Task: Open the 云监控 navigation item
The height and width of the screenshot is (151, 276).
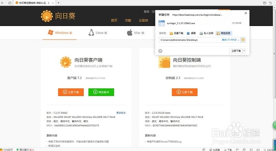Action: [144, 20]
